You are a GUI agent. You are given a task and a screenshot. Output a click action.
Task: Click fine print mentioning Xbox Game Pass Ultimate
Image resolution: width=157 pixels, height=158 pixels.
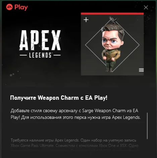74,146
